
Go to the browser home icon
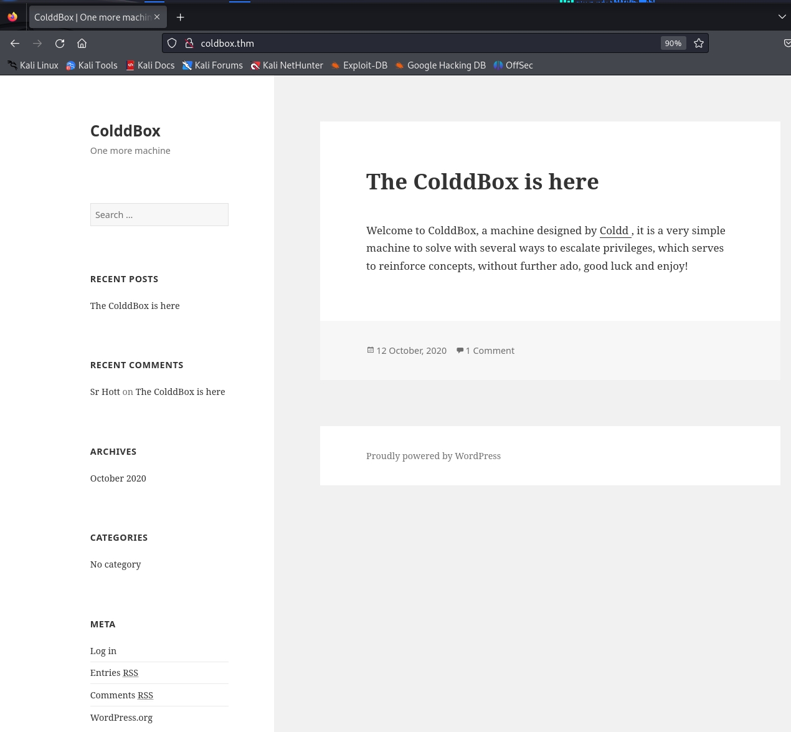(x=82, y=44)
